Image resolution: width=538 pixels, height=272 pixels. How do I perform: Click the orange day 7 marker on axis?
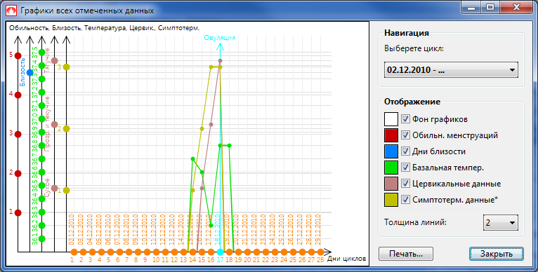tap(129, 252)
